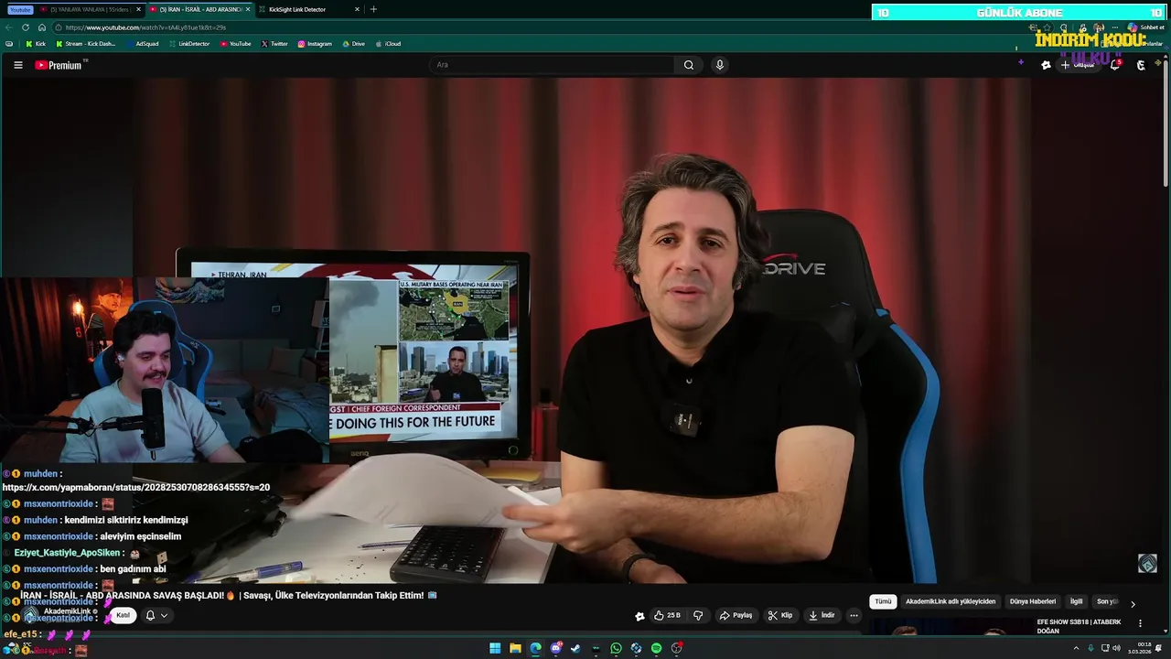Image resolution: width=1171 pixels, height=659 pixels.
Task: Open volume control in system tray
Action: (x=1116, y=648)
